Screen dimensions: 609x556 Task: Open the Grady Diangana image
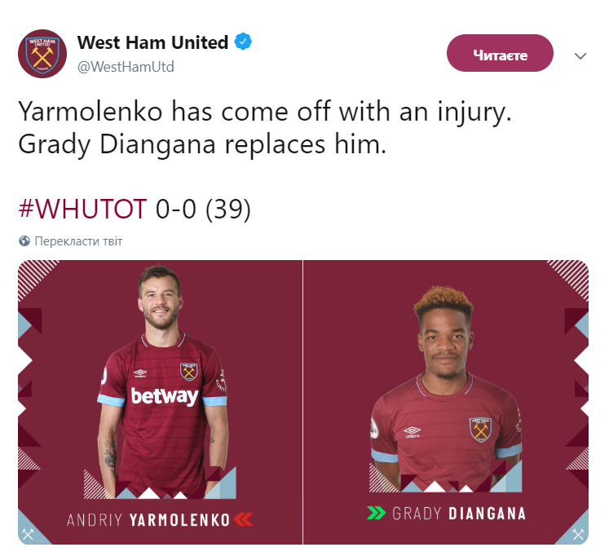(446, 402)
